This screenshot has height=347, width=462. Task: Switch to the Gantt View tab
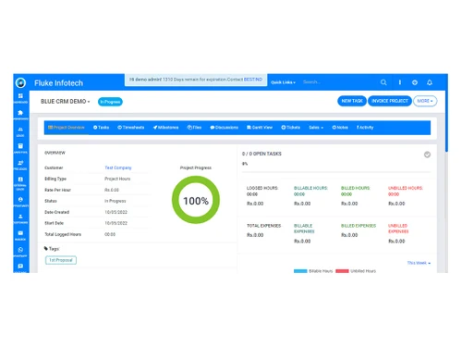point(260,128)
